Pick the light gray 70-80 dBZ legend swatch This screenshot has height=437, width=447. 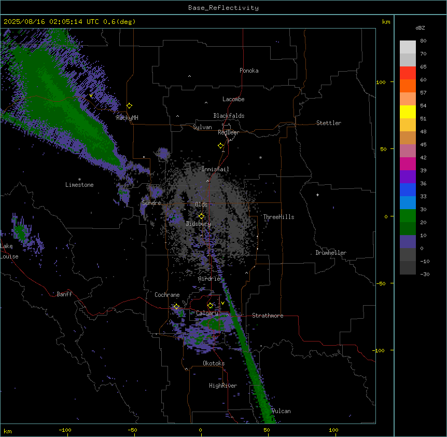click(x=408, y=47)
